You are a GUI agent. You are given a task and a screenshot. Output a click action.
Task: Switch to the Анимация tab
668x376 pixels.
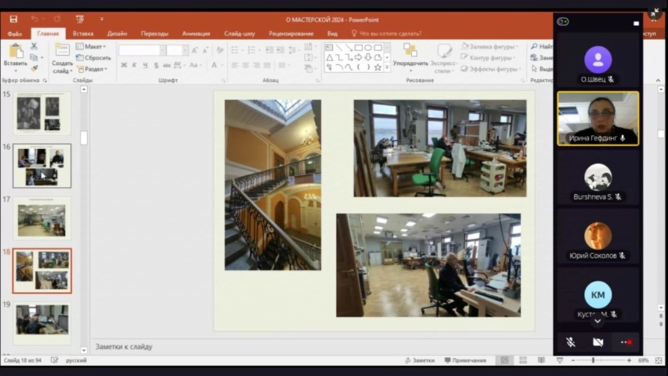pos(195,33)
